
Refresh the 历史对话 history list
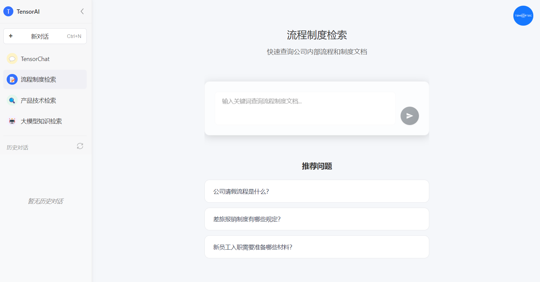pos(80,146)
